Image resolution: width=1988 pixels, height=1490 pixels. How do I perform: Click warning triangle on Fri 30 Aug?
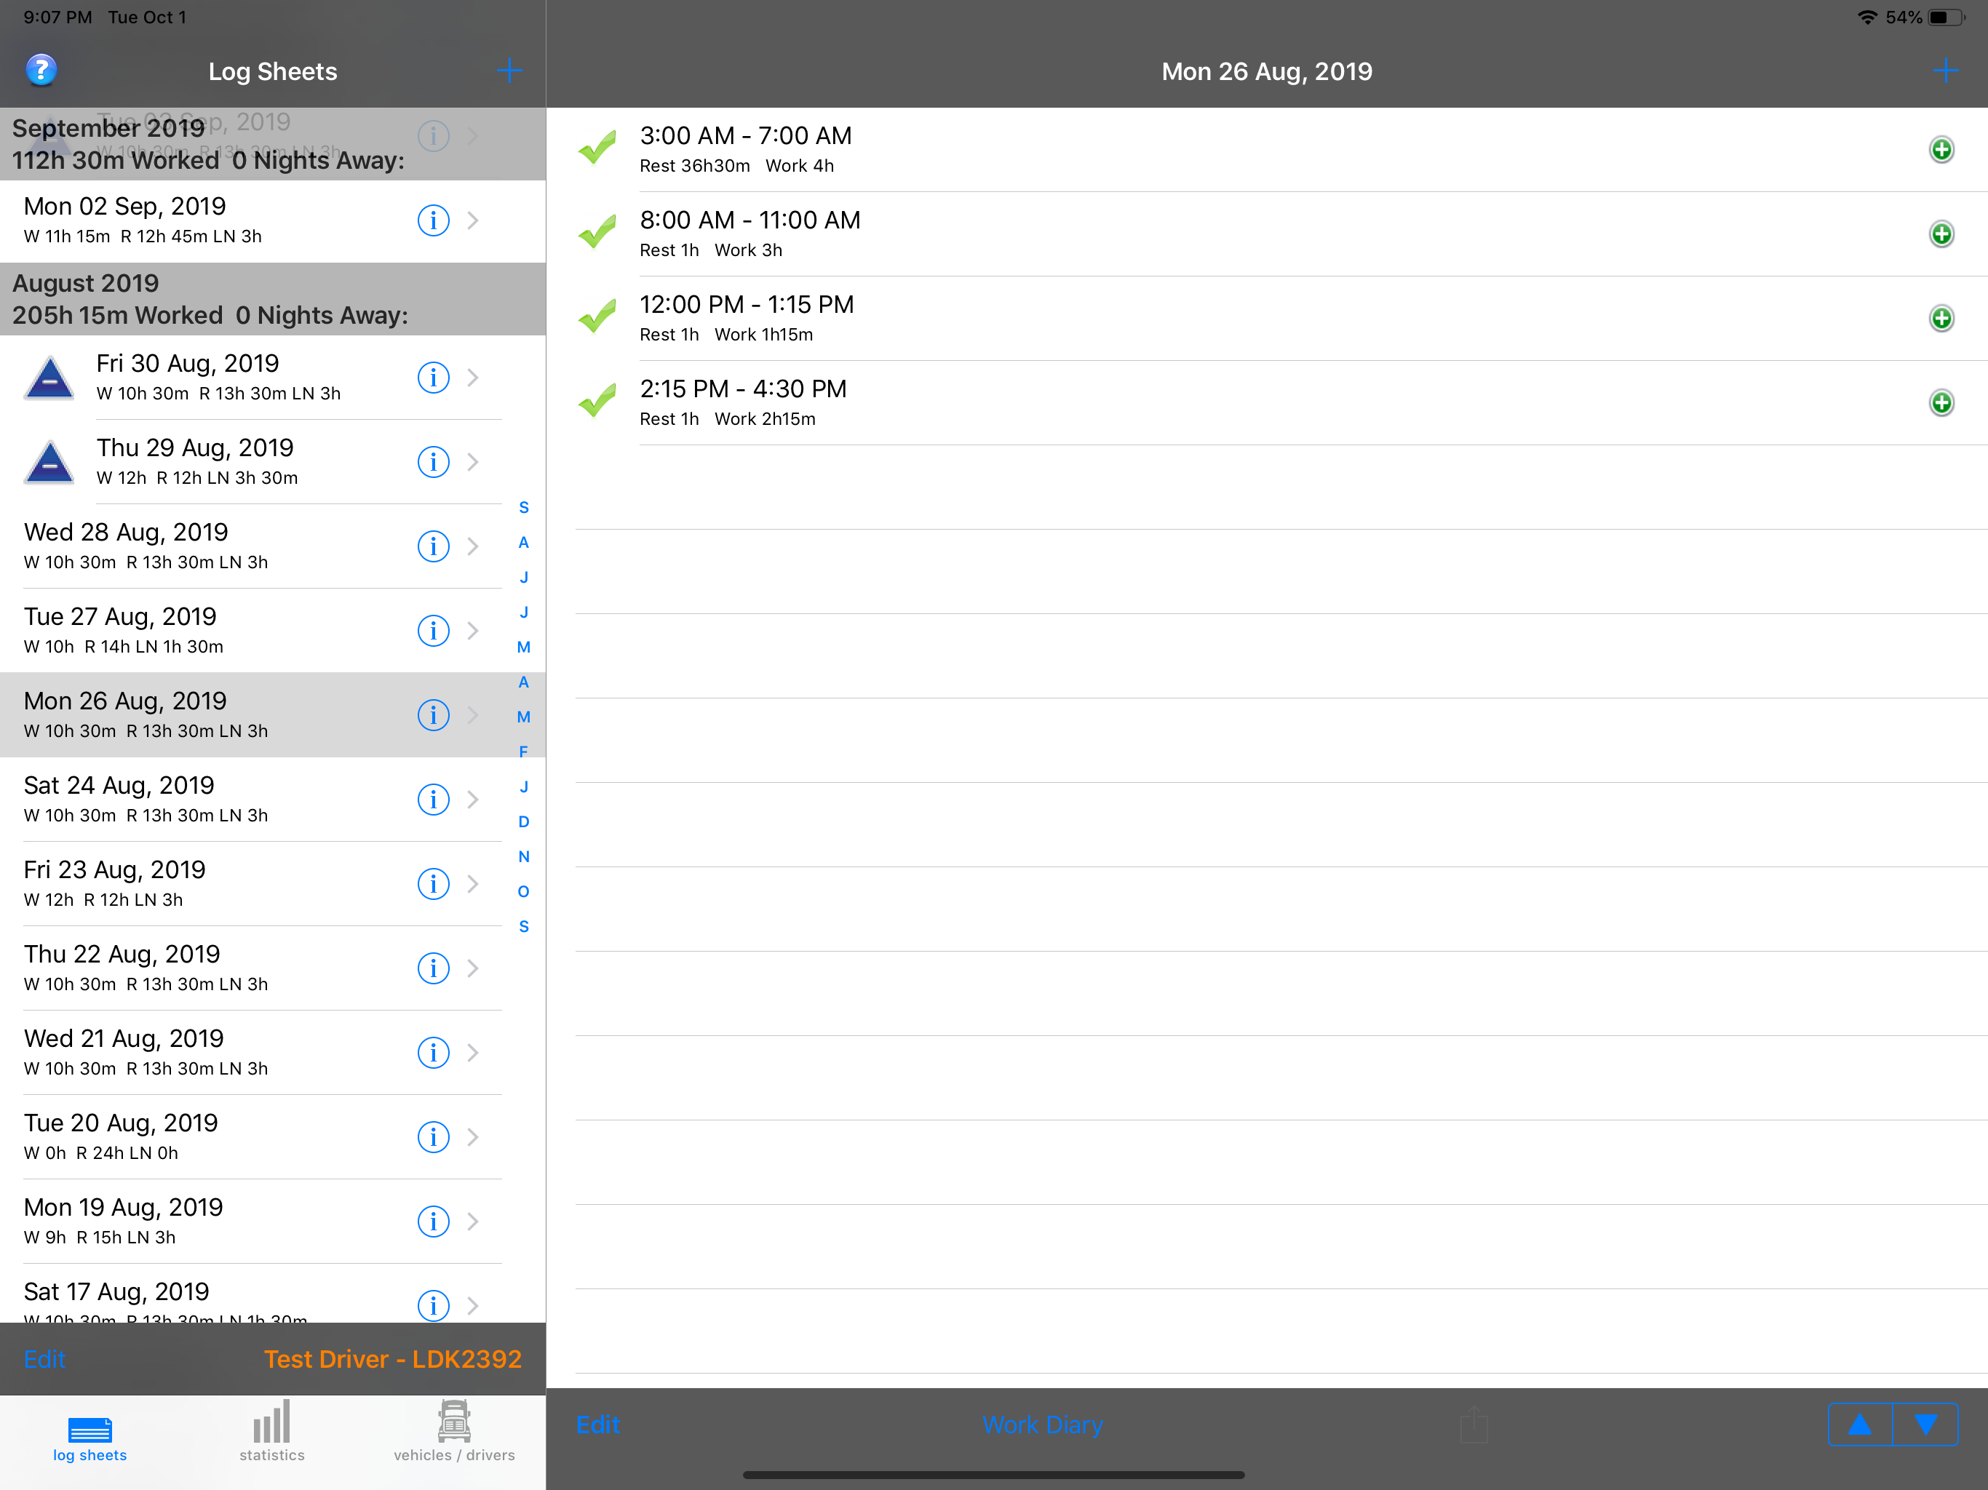[x=49, y=378]
